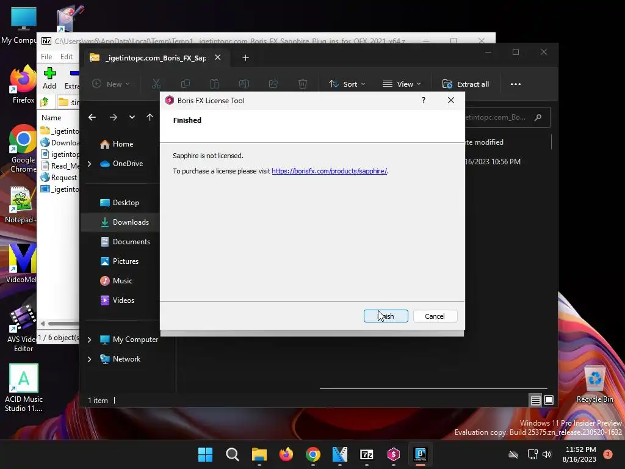625x469 pixels.
Task: Select the Read_Me file row in 7-Zip
Action: click(x=60, y=166)
